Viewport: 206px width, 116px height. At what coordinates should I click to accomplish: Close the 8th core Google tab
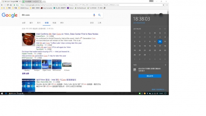coord(20,2)
